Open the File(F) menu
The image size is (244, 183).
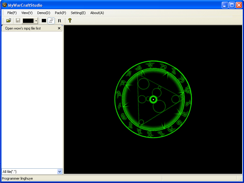pyautogui.click(x=12, y=13)
